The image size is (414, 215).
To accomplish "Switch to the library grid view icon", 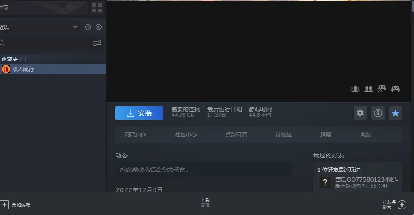I will point(97,8).
